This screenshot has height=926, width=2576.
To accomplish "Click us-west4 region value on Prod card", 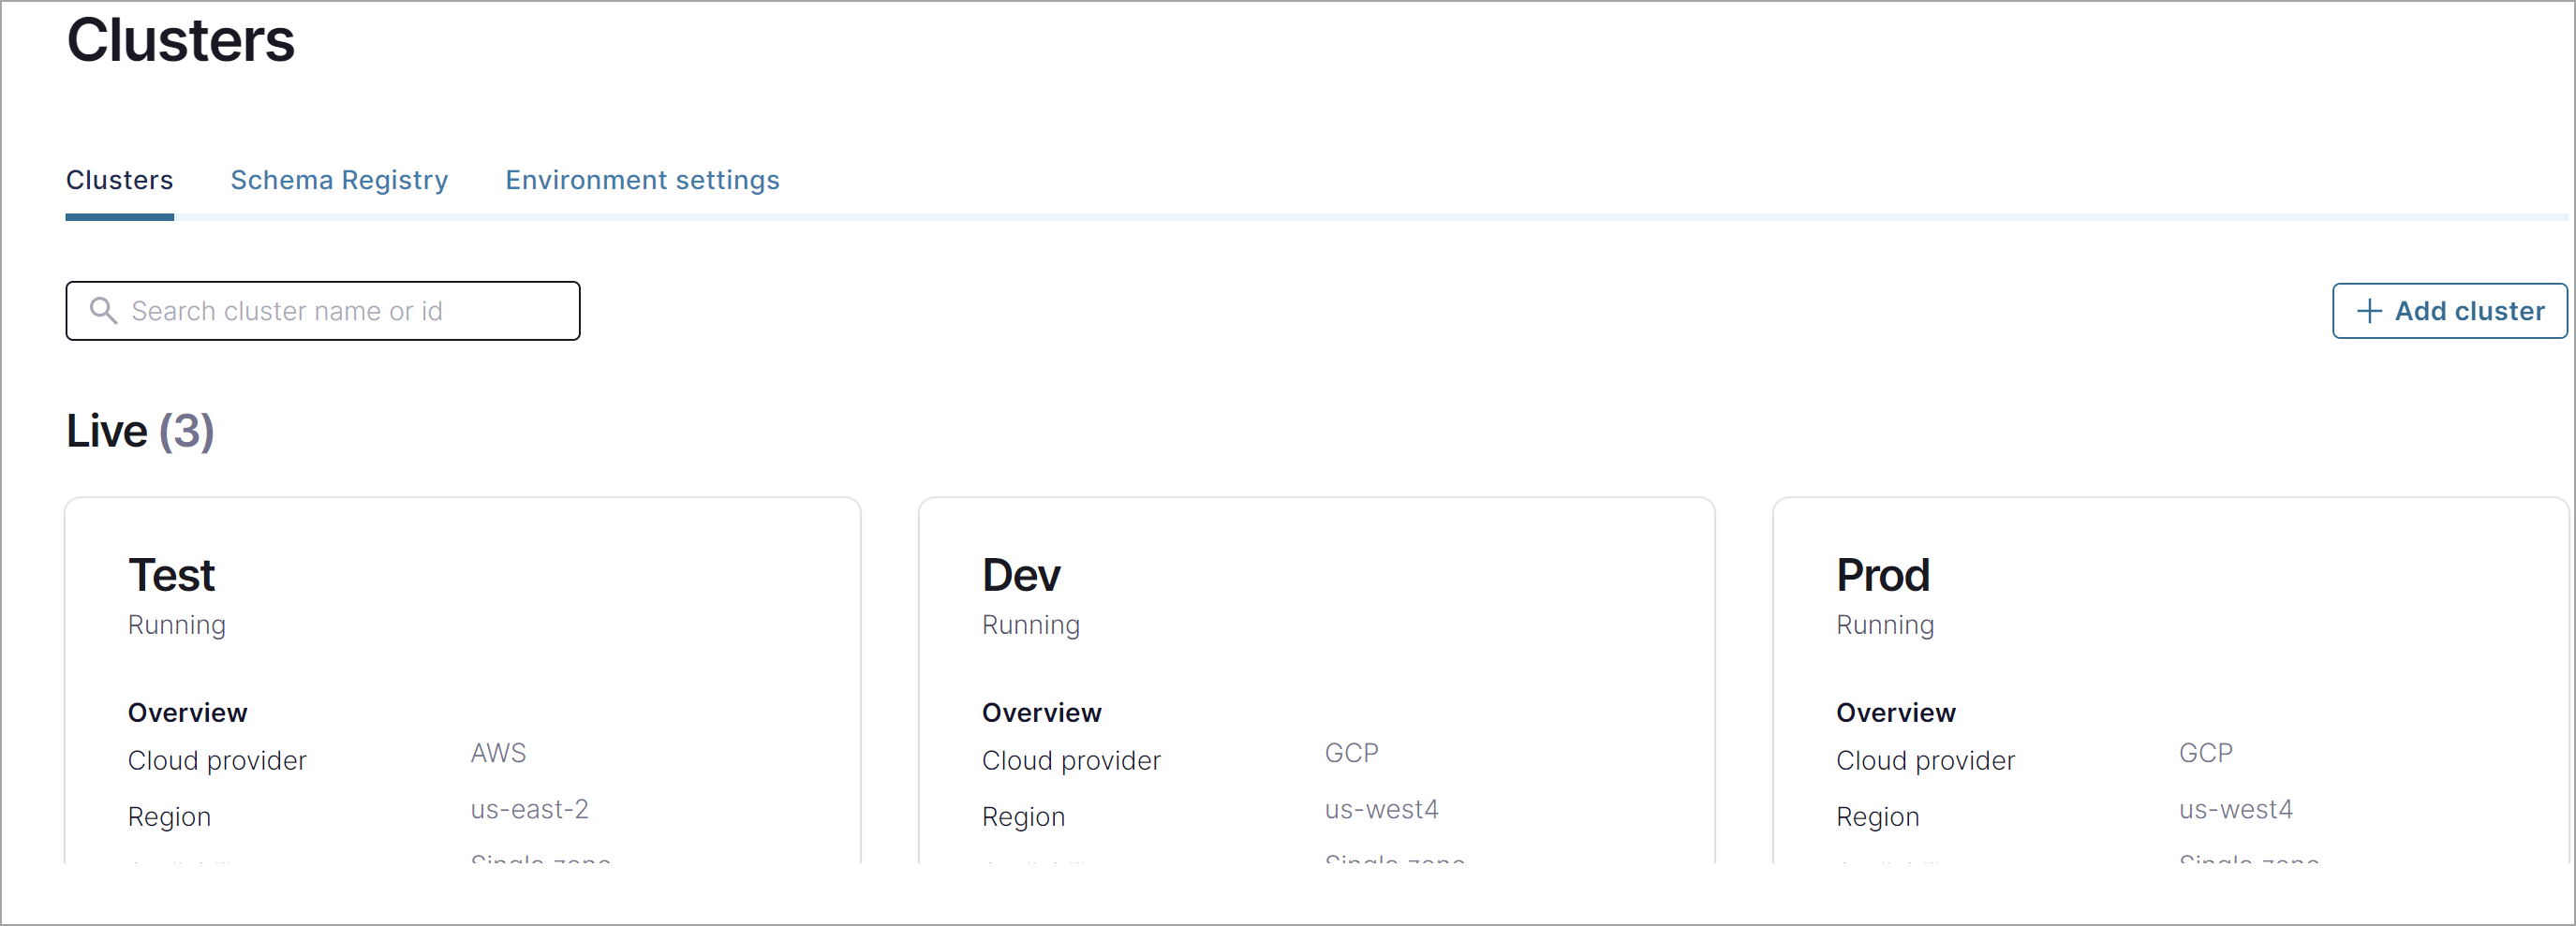I will coord(2236,810).
